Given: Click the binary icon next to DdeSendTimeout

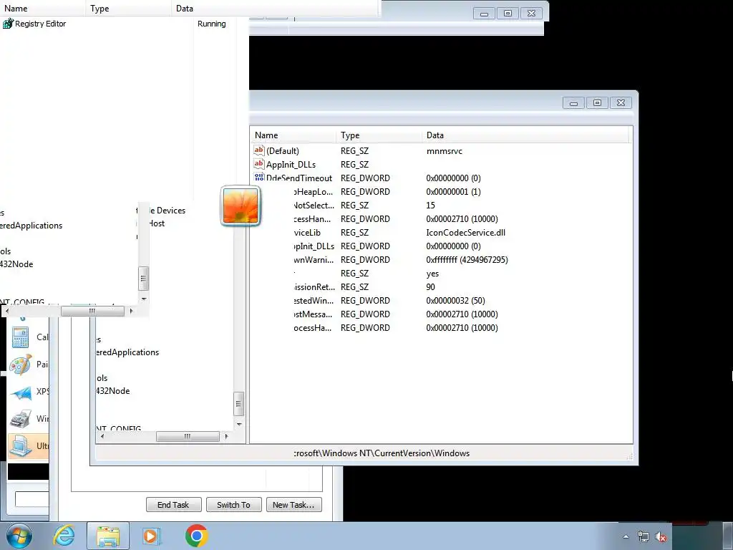Looking at the screenshot, I should (x=259, y=177).
